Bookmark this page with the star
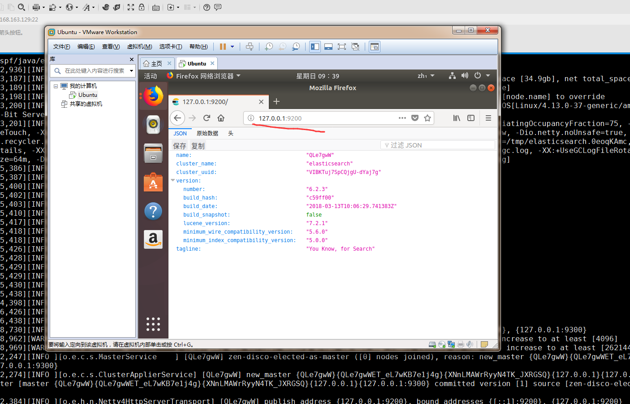The height and width of the screenshot is (404, 630). tap(427, 118)
